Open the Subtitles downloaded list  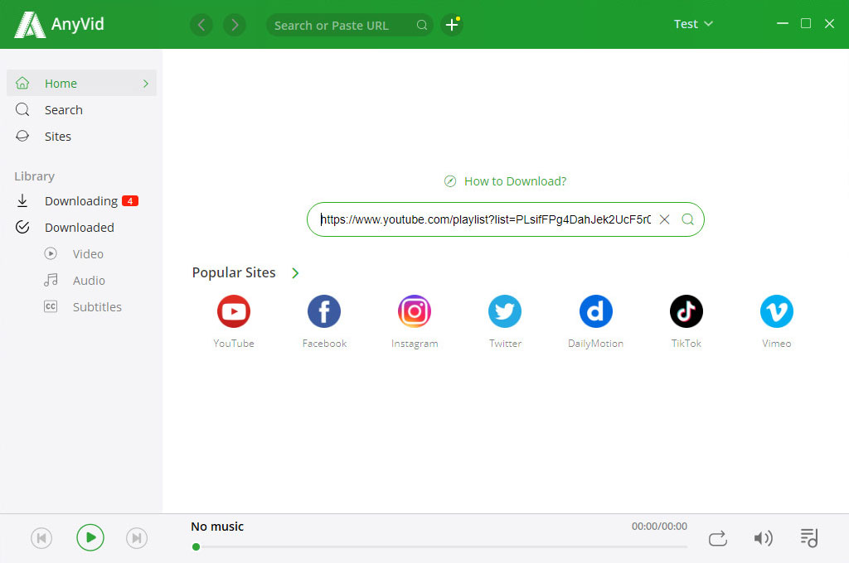[x=82, y=306]
